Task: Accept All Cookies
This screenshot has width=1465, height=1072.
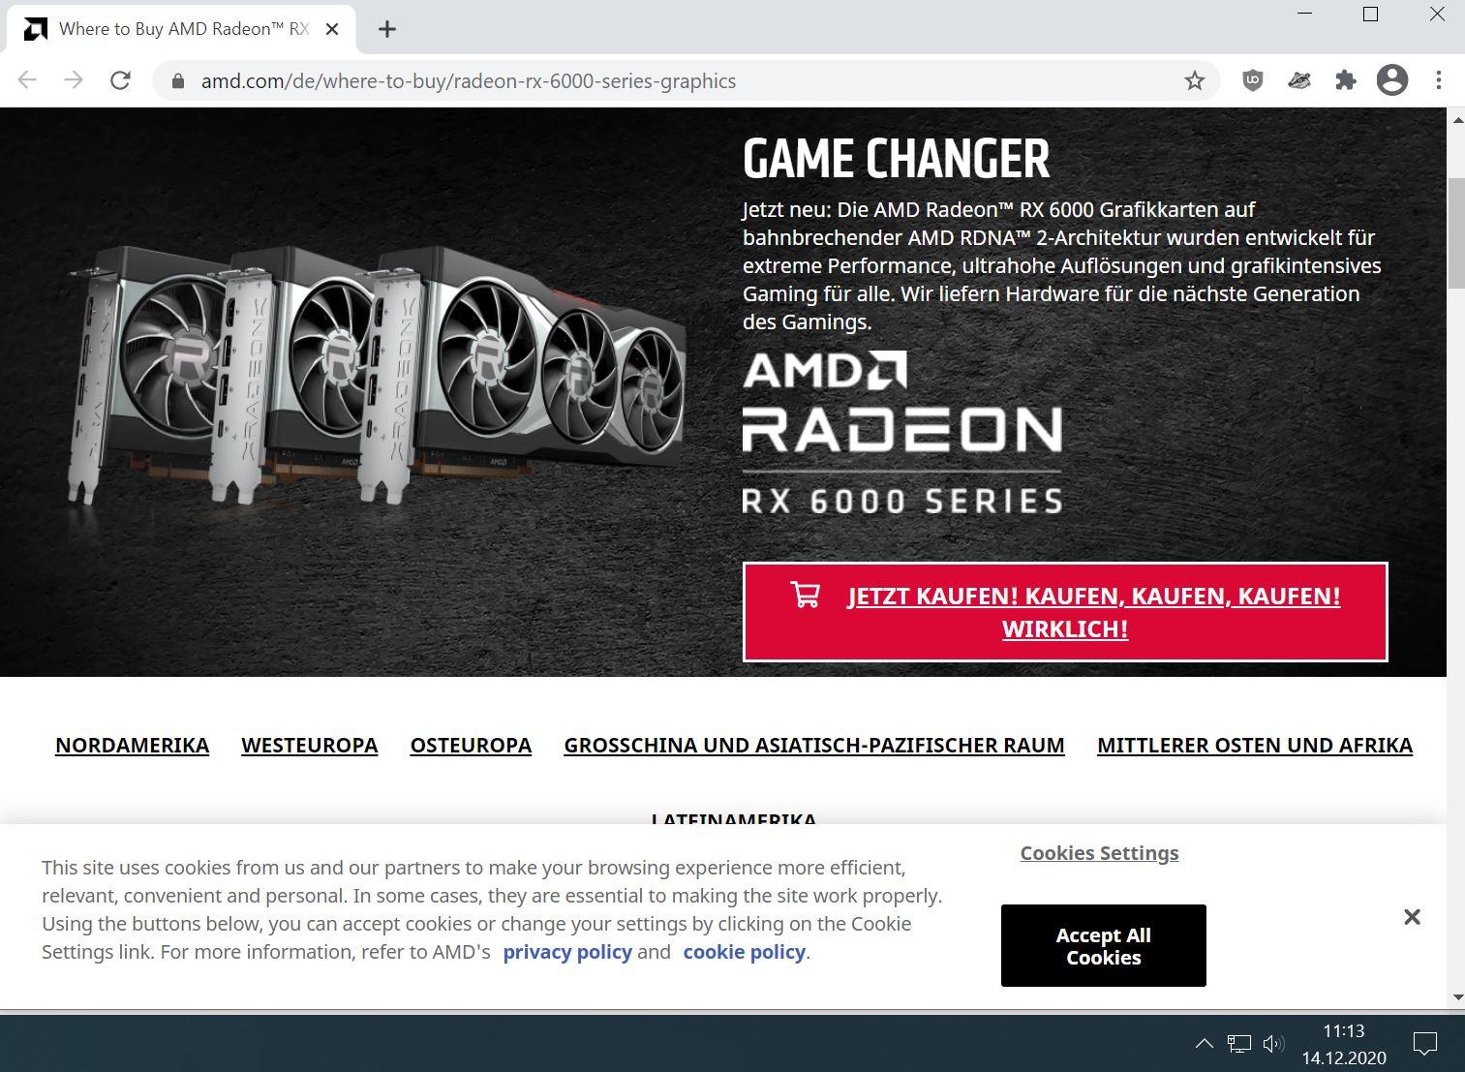Action: coord(1104,946)
